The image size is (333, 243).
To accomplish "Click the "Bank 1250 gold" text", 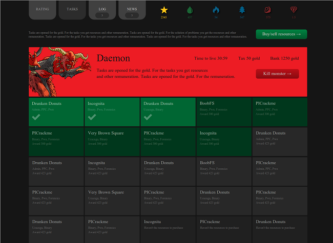I will coord(284,58).
